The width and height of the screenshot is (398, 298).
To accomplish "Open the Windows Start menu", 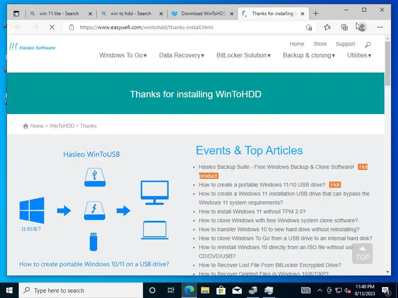I will click(9, 290).
